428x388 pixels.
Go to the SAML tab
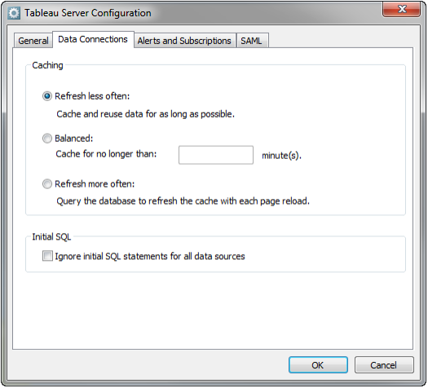pos(252,41)
